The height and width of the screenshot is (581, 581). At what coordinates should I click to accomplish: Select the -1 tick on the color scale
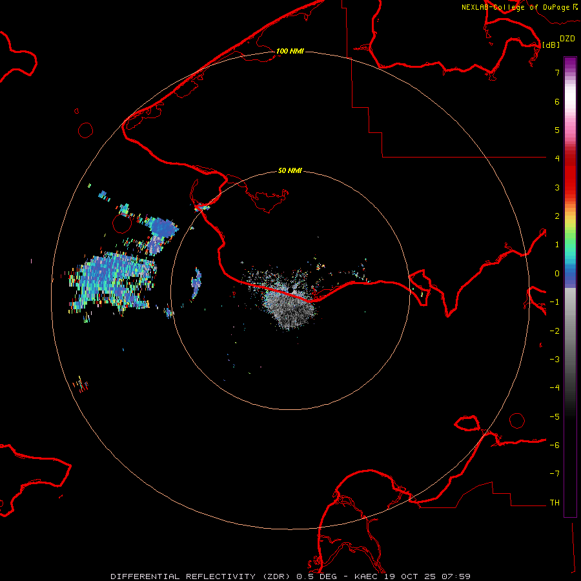(x=555, y=302)
